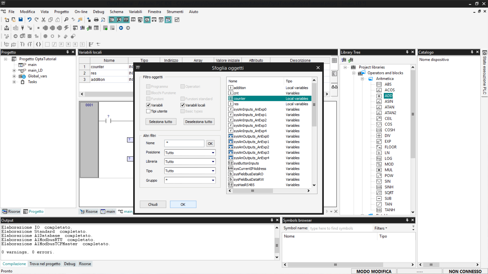This screenshot has width=488, height=274.
Task: Click the Cut (scissors) toolbar icon
Action: tap(43, 20)
